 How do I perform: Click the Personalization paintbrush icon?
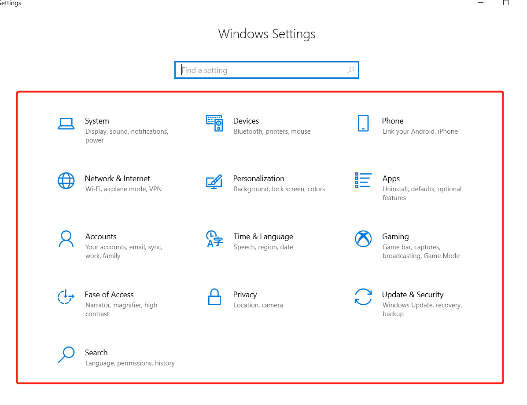click(214, 182)
